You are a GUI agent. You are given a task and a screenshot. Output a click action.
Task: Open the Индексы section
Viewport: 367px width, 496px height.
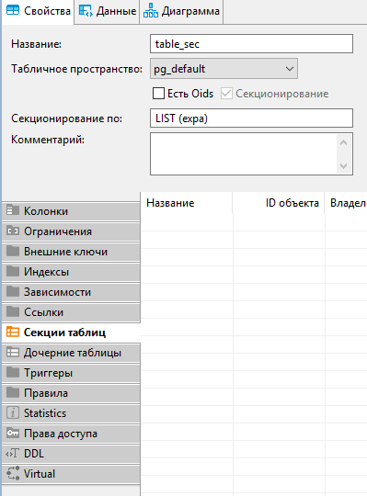[71, 272]
